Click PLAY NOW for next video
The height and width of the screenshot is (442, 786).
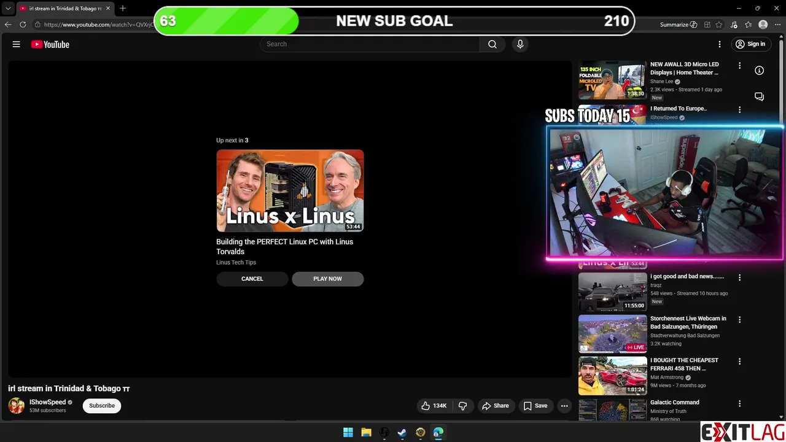(x=328, y=279)
